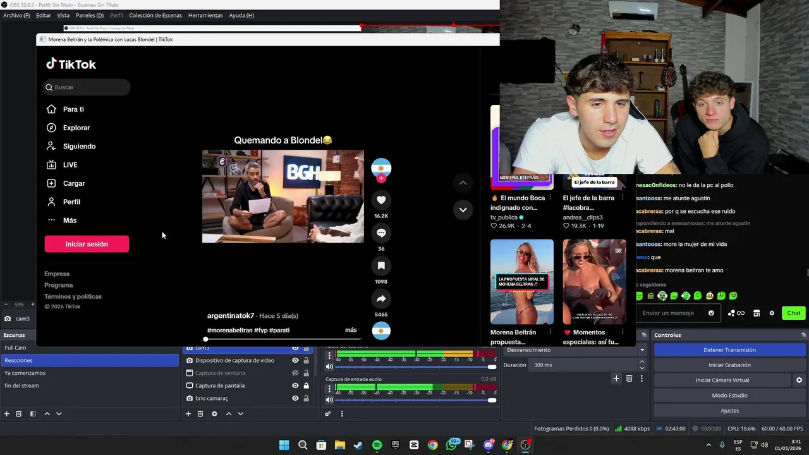The height and width of the screenshot is (455, 809).
Task: Unlock the Captura de pantalla source
Action: pos(307,386)
